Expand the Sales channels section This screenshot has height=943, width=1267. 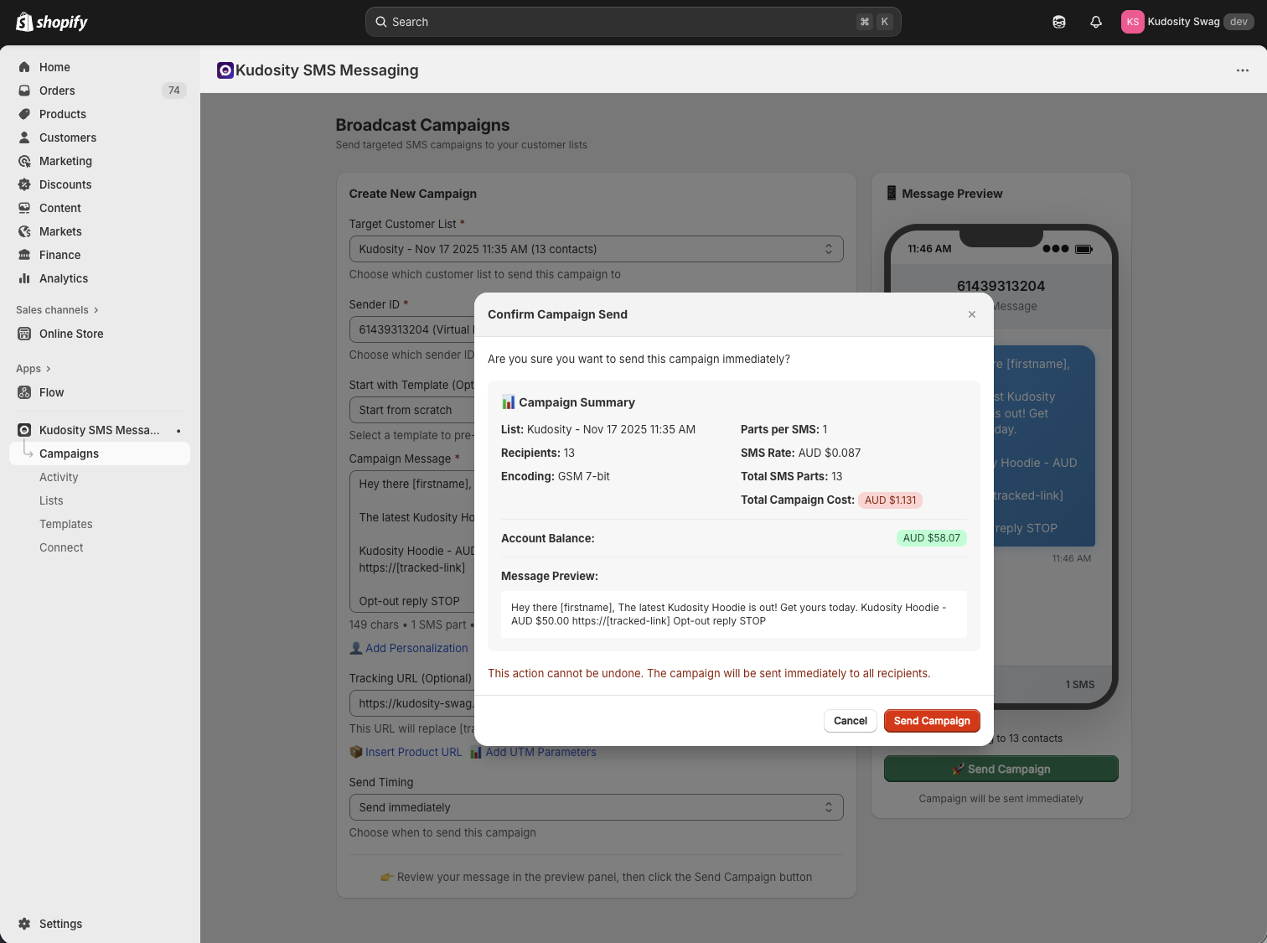(57, 310)
